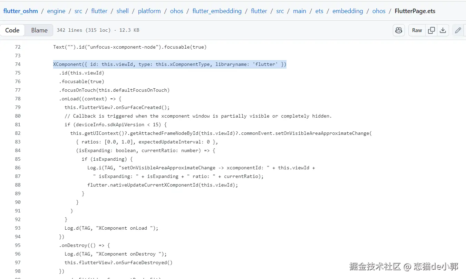This screenshot has width=466, height=279.
Task: Open the ets breadcrumb folder
Action: click(319, 11)
